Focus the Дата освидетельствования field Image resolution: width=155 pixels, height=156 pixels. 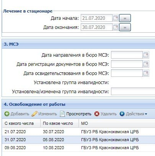[127, 73]
